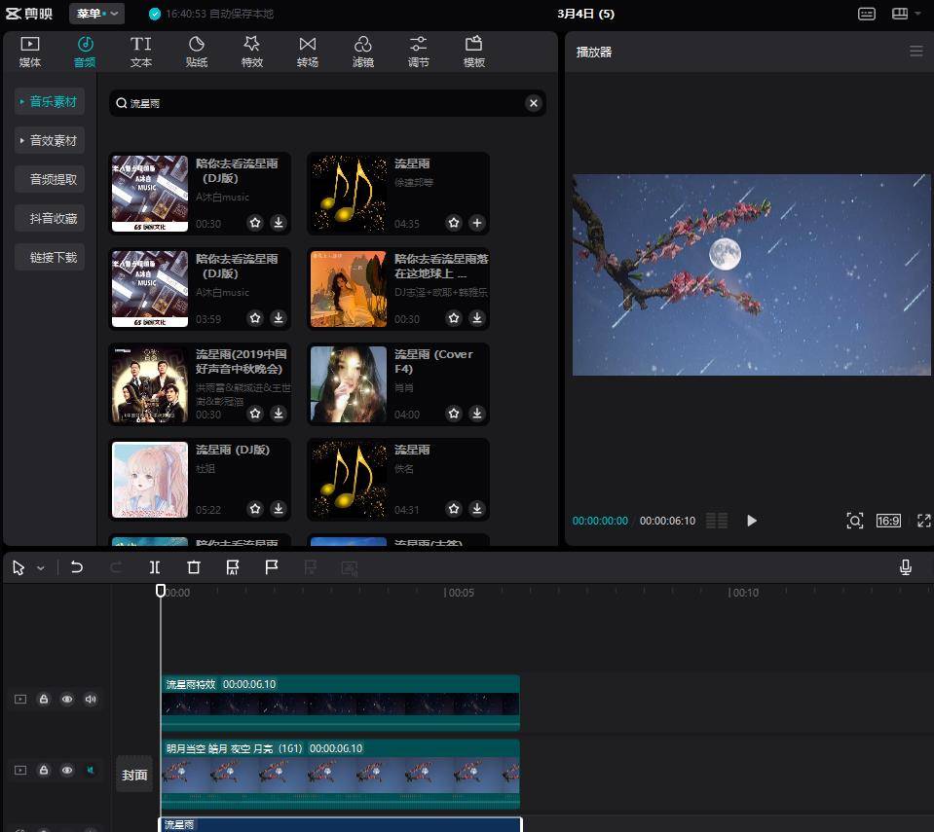Toggle visibility of the 明月当空 main track

coord(67,770)
